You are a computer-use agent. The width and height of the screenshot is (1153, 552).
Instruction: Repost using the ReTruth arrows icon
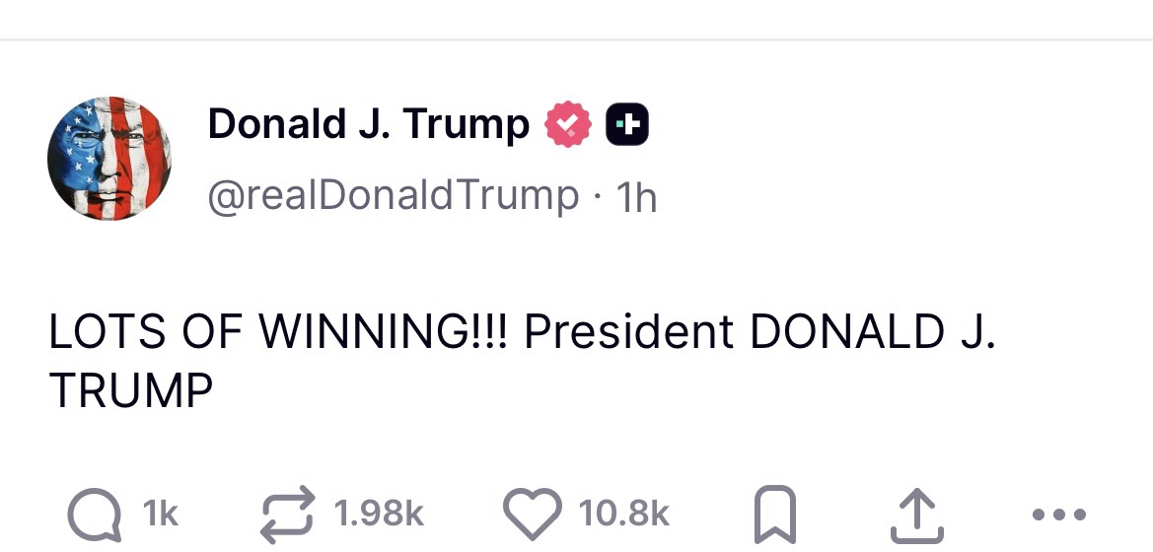click(x=288, y=514)
